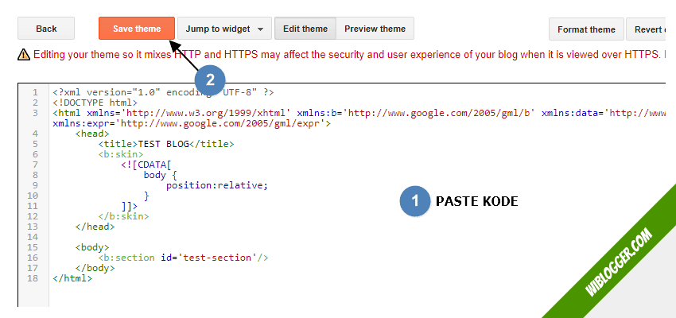Image resolution: width=676 pixels, height=318 pixels.
Task: Click line number 15 in the gutter
Action: (33, 247)
